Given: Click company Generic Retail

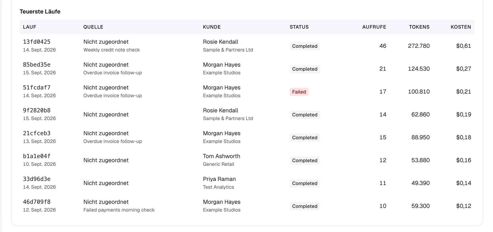Looking at the screenshot, I should [219, 164].
